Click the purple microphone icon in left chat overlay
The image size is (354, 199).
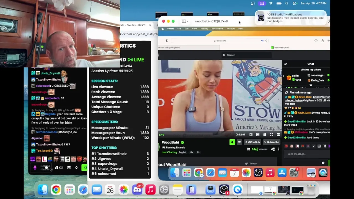click(35, 167)
